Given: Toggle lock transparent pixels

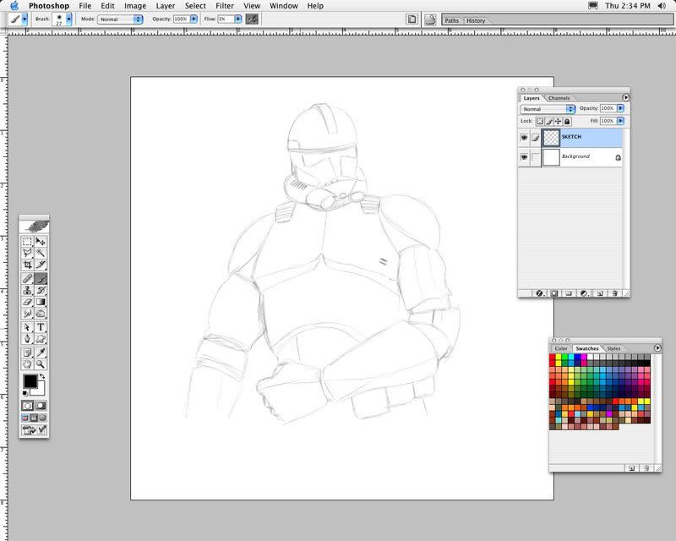Looking at the screenshot, I should pyautogui.click(x=540, y=121).
